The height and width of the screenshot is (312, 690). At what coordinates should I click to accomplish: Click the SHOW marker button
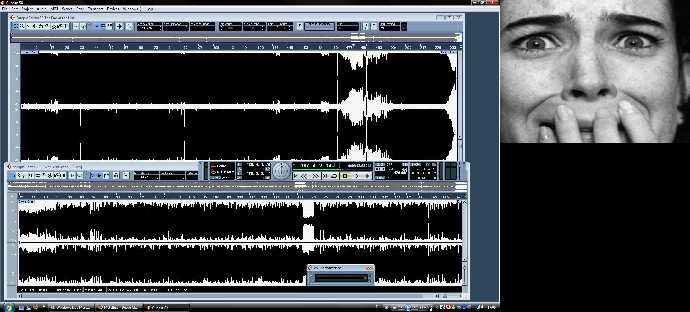pos(415,165)
